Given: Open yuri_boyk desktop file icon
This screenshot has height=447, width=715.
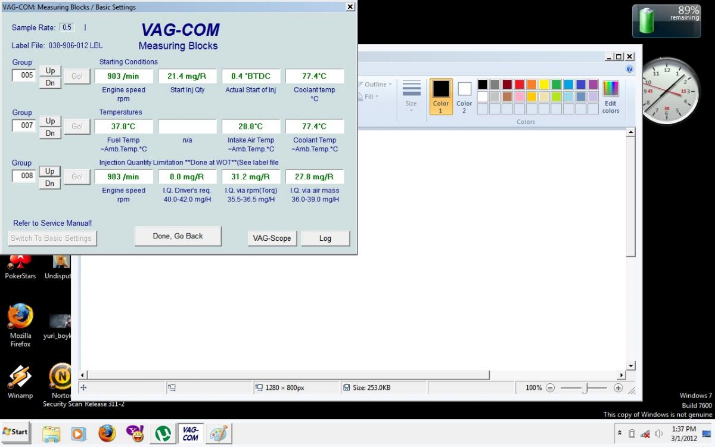Looking at the screenshot, I should 57,325.
